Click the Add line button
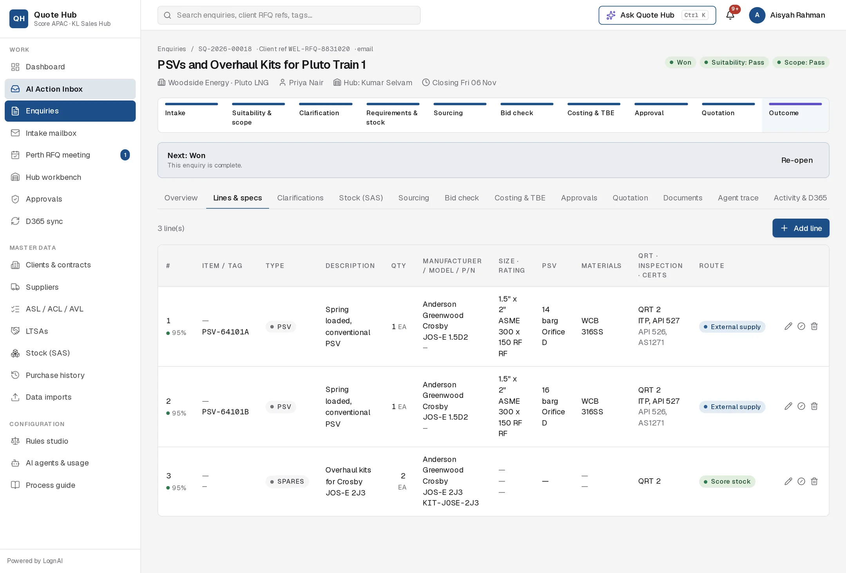 (x=801, y=228)
